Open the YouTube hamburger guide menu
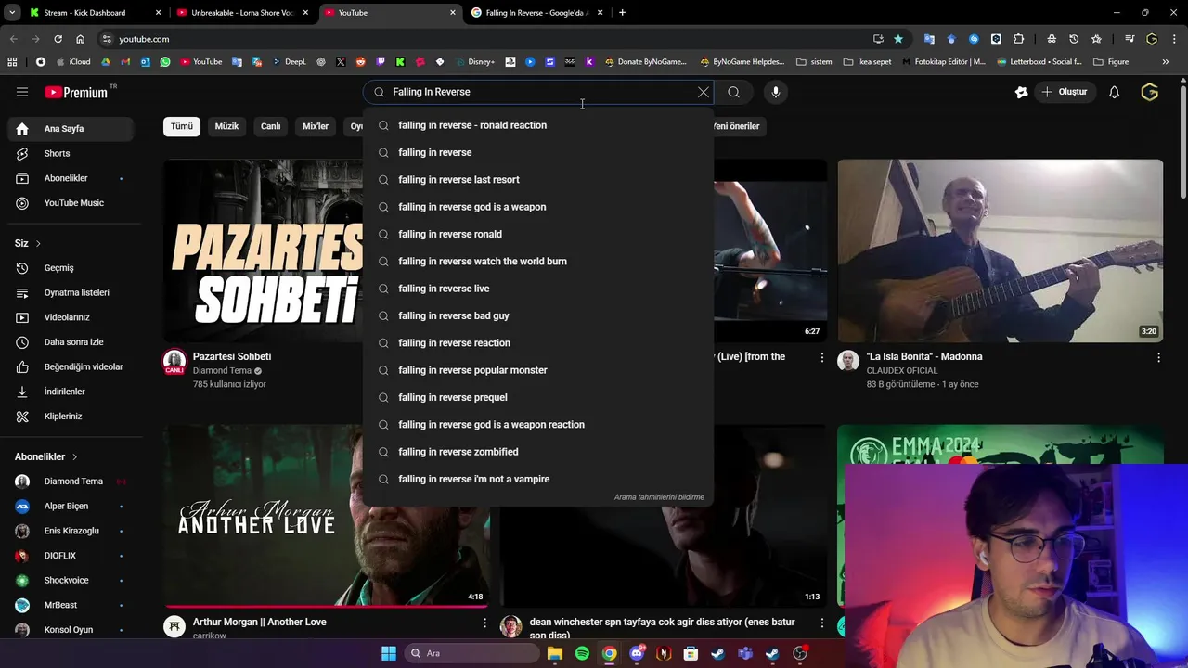Viewport: 1188px width, 668px height. [x=22, y=92]
